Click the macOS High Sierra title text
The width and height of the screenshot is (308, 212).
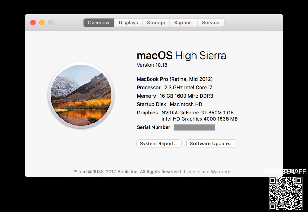(181, 56)
